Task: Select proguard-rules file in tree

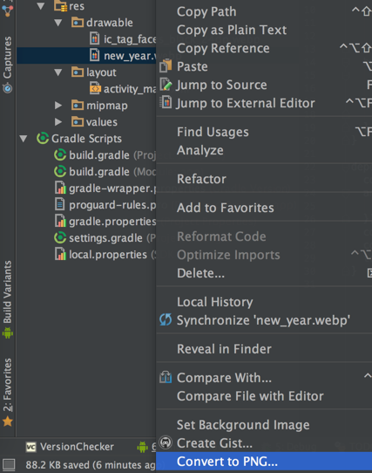Action: [x=105, y=205]
